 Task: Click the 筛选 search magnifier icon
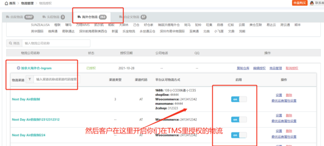click(x=10, y=43)
